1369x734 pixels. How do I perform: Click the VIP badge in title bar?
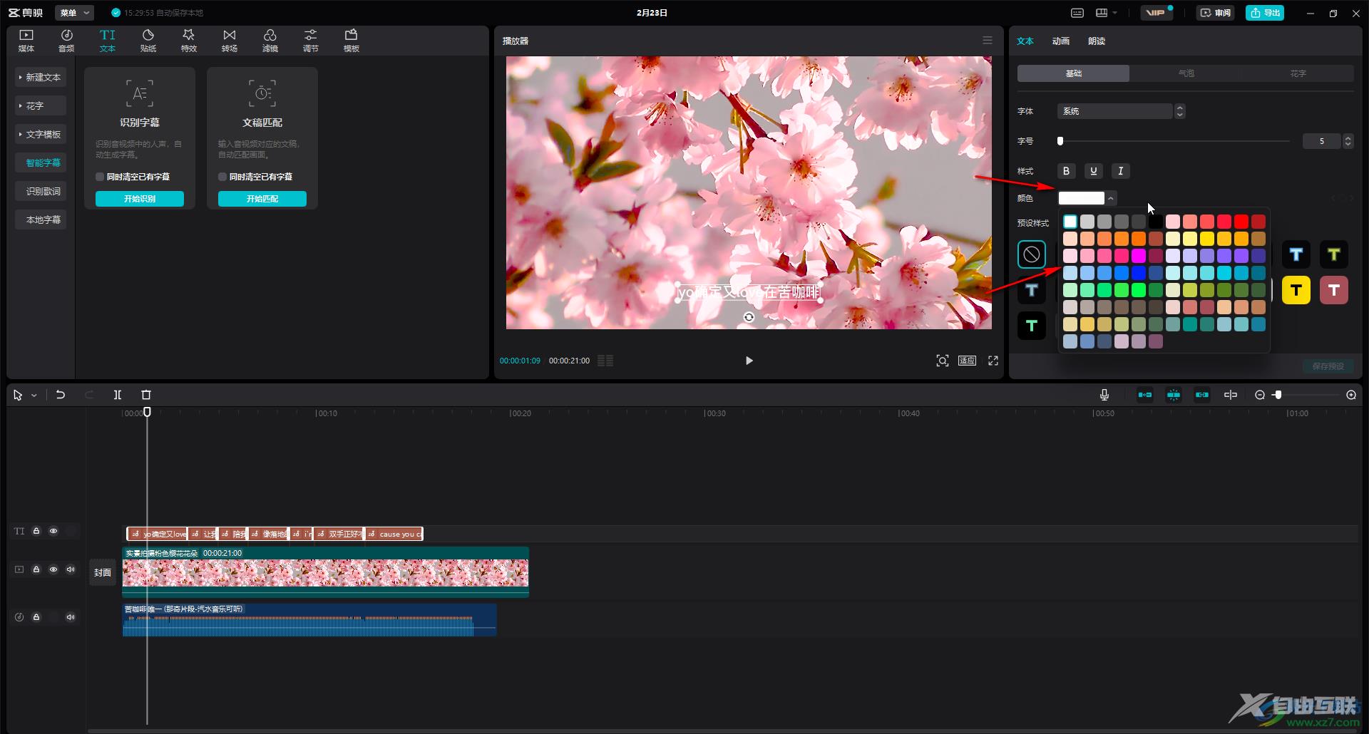point(1156,13)
